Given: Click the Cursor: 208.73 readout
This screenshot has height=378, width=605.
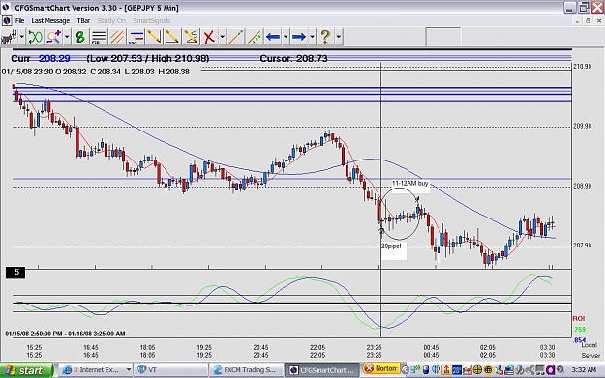Looking at the screenshot, I should [293, 59].
